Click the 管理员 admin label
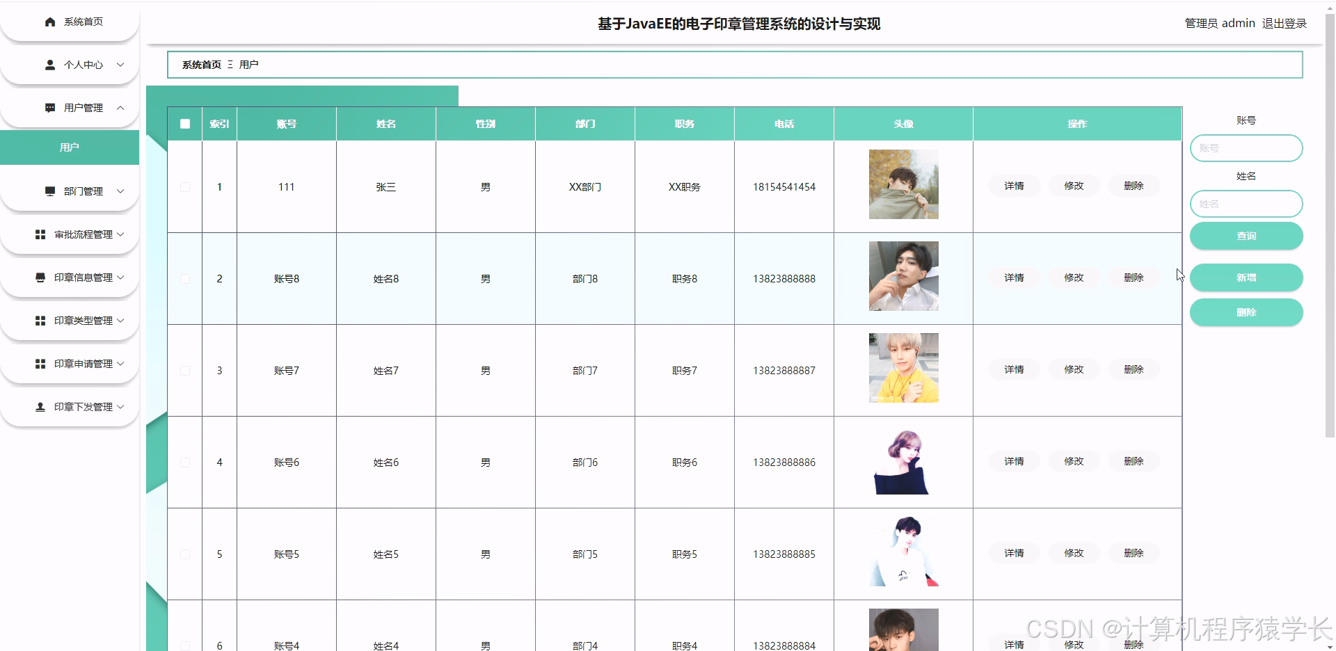This screenshot has width=1336, height=651. coord(1220,24)
